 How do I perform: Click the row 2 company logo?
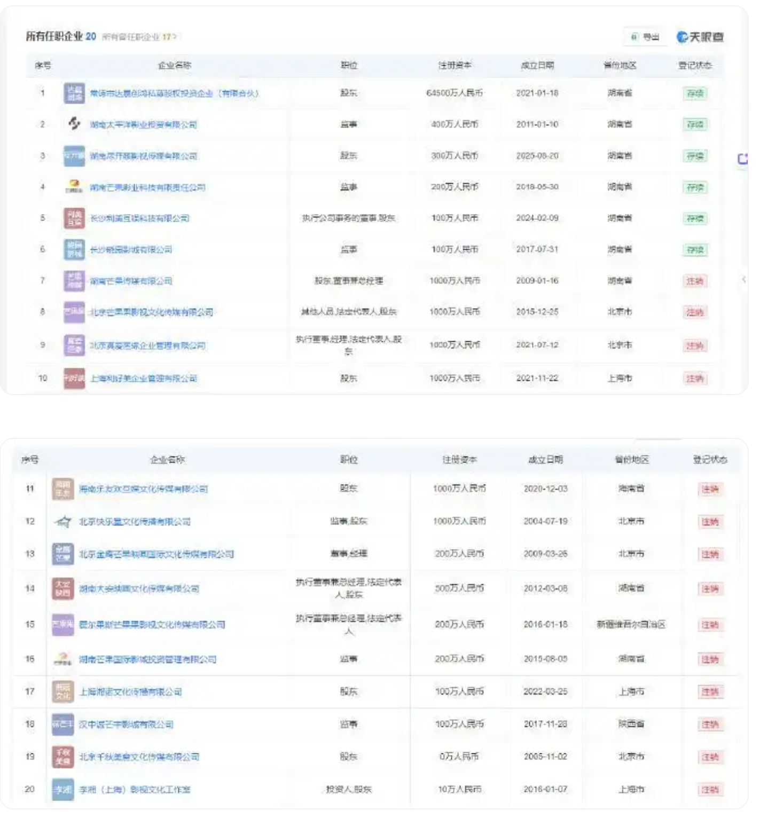(74, 124)
